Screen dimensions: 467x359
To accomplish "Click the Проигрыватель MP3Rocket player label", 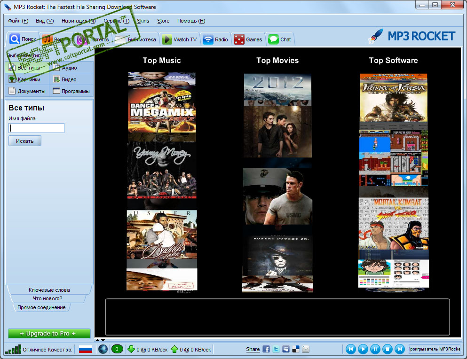I will 435,349.
